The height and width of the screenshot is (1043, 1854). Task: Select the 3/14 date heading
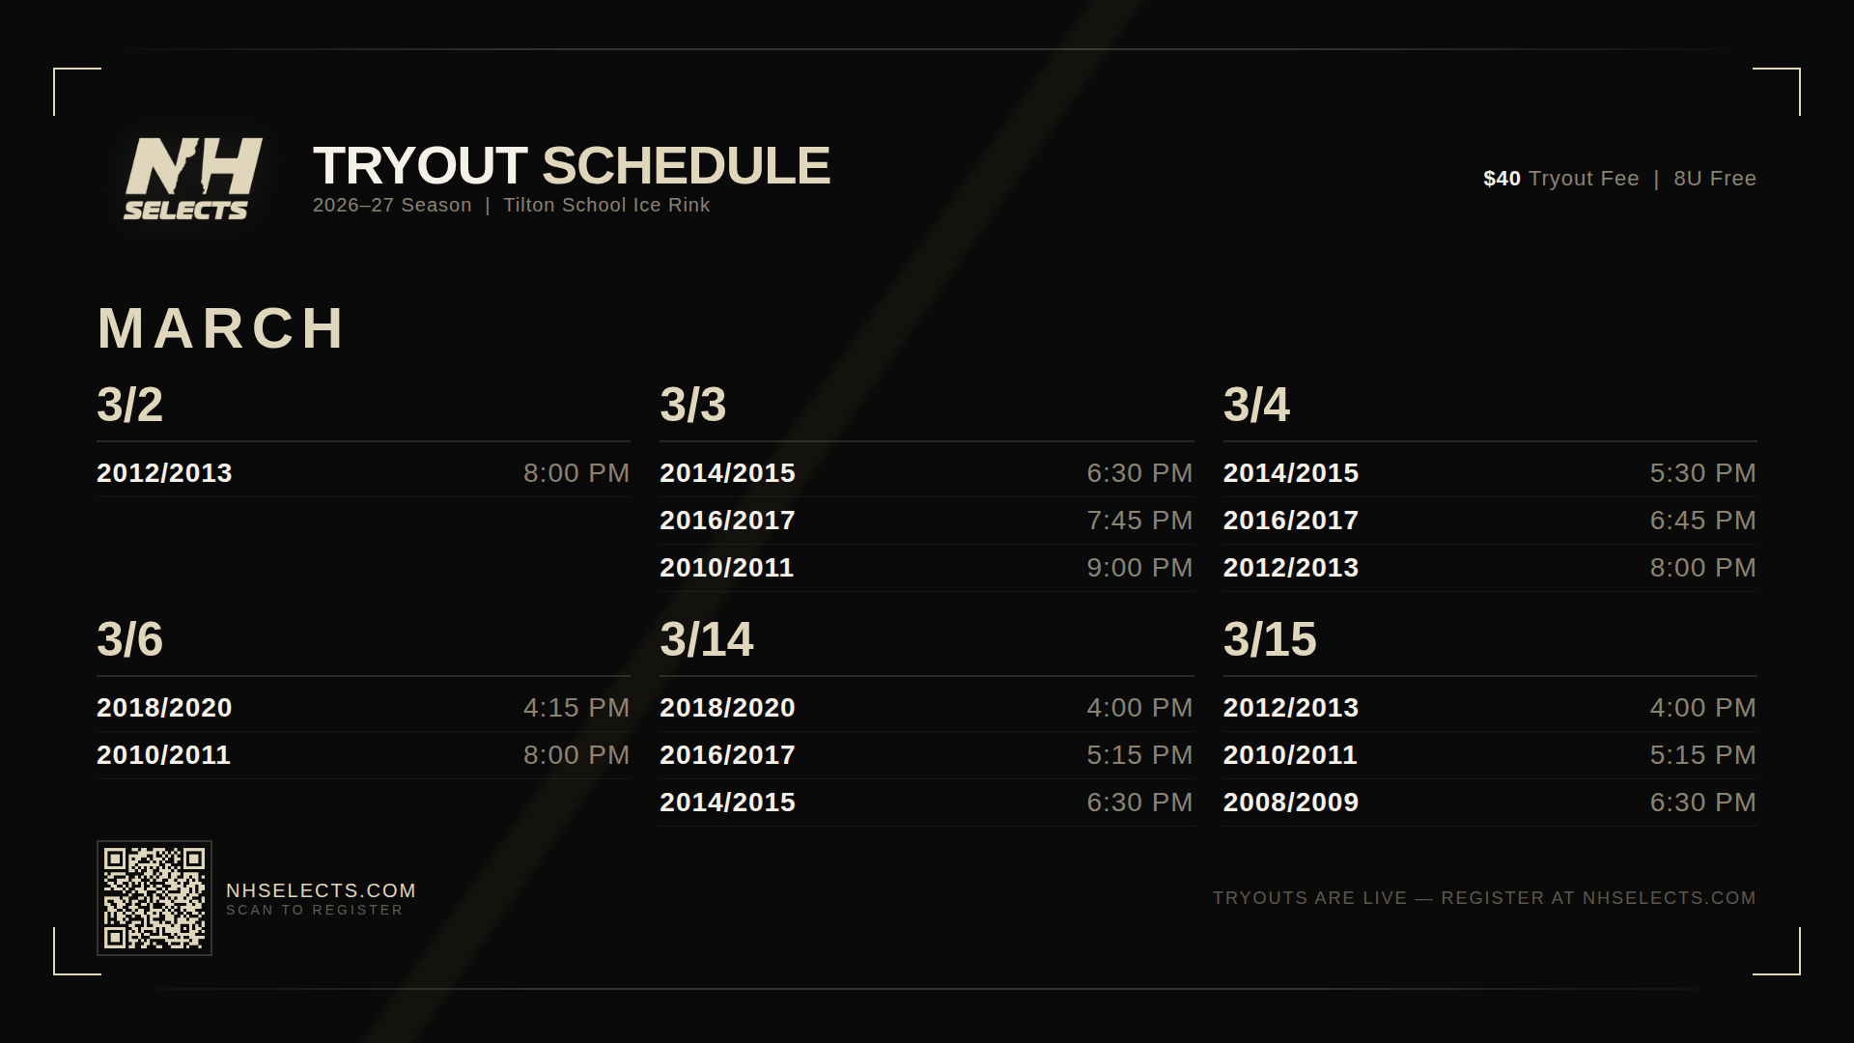point(706,639)
